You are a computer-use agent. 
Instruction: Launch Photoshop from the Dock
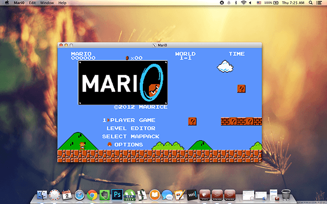click(117, 195)
